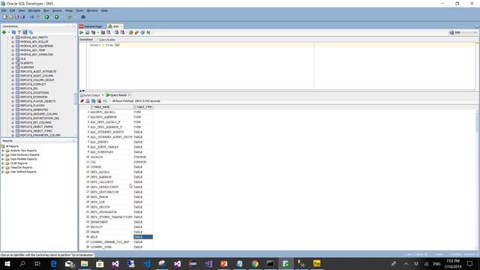Open the notification center in the system tray
Screen dimensions: 480x270
(x=470, y=263)
